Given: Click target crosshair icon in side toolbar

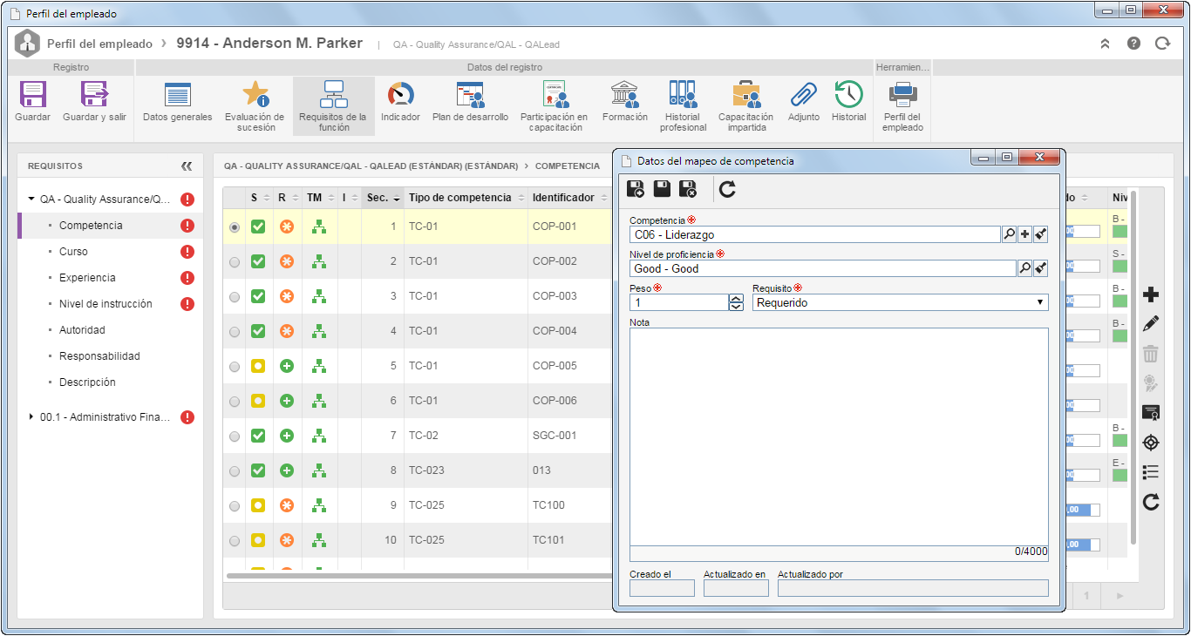Looking at the screenshot, I should click(1151, 443).
